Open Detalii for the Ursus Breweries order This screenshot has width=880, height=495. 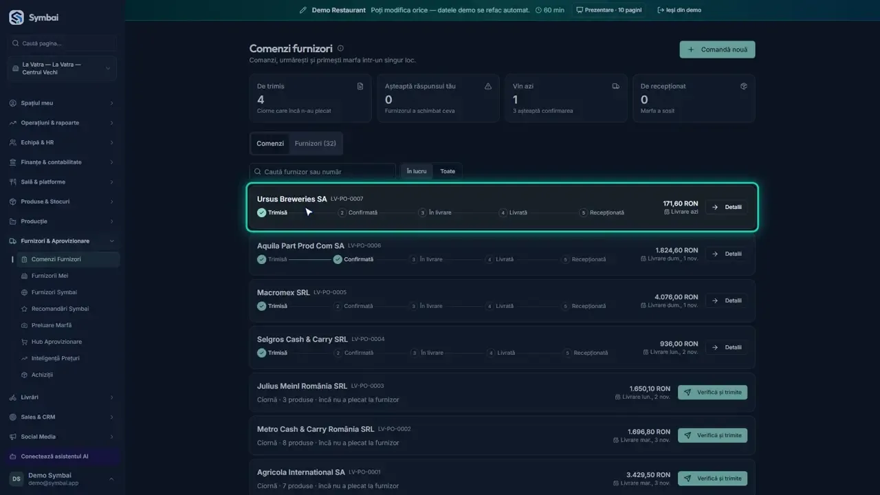coord(727,207)
